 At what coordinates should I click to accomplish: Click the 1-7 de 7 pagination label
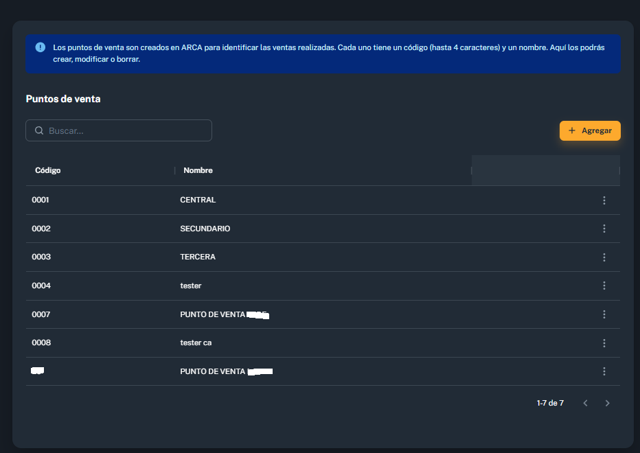550,403
